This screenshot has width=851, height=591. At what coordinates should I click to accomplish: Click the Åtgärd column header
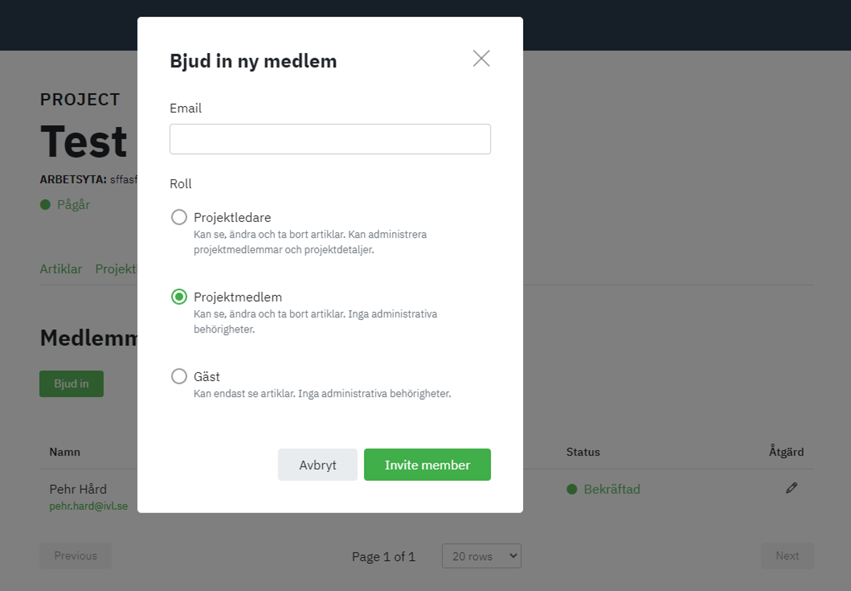(786, 452)
